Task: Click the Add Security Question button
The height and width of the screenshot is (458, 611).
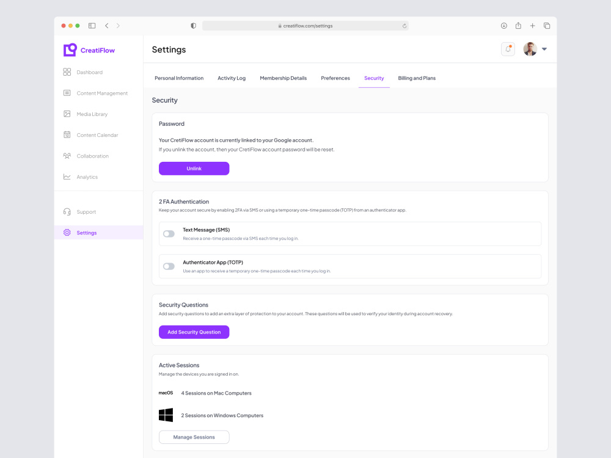Action: pos(194,332)
